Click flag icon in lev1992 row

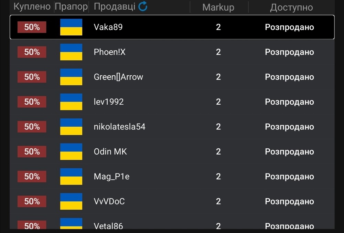[x=71, y=102]
